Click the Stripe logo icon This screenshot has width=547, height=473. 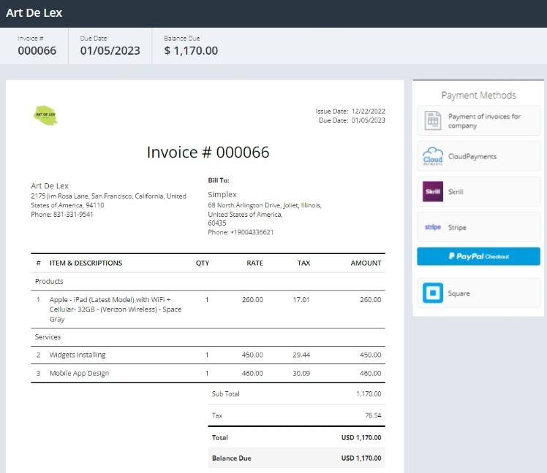(433, 228)
